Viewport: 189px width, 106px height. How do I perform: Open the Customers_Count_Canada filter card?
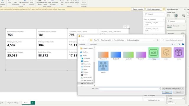point(154,30)
